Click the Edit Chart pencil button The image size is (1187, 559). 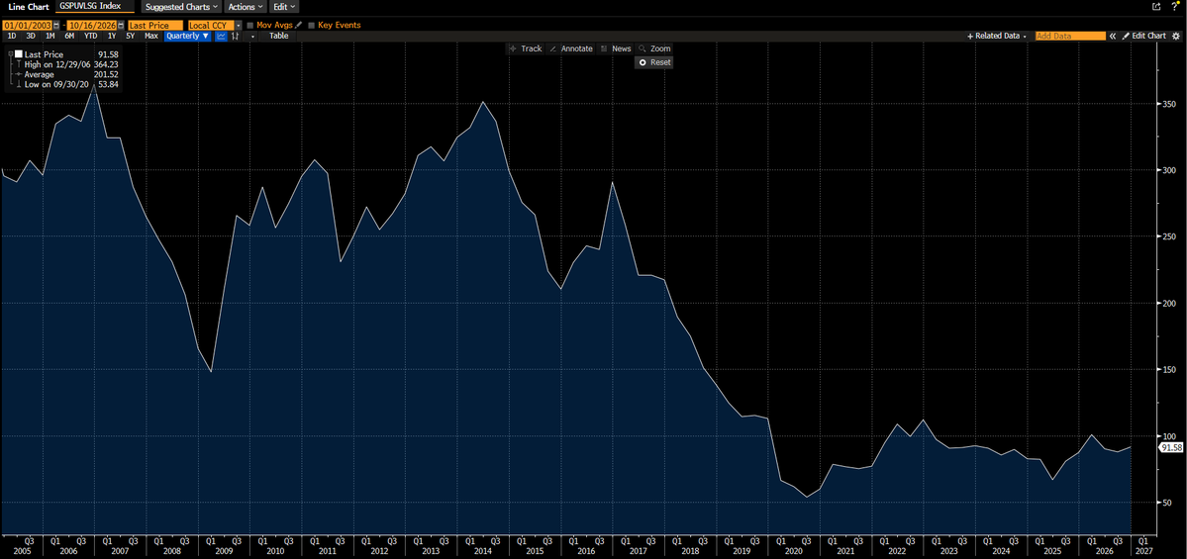[1143, 36]
